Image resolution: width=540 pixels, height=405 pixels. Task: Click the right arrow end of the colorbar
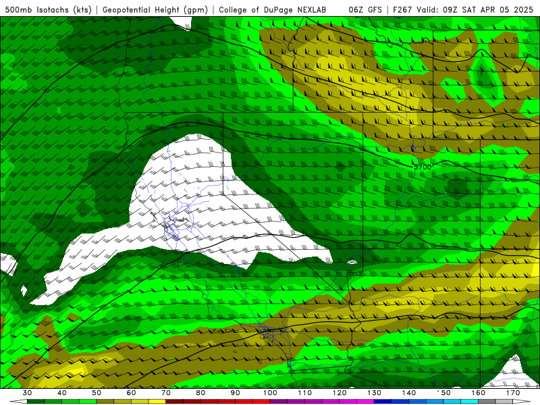[x=522, y=402]
